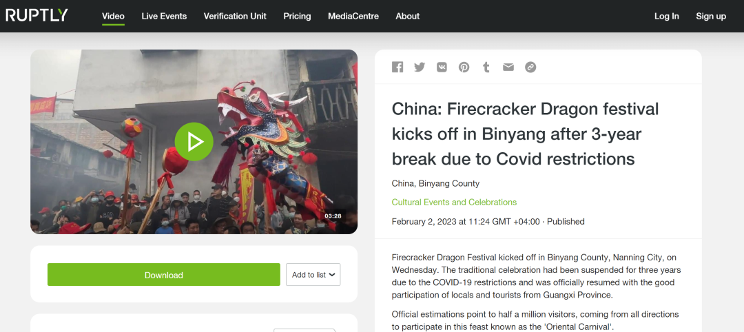Open the Ruptly home logo
Screen dimensions: 744x332
point(37,15)
